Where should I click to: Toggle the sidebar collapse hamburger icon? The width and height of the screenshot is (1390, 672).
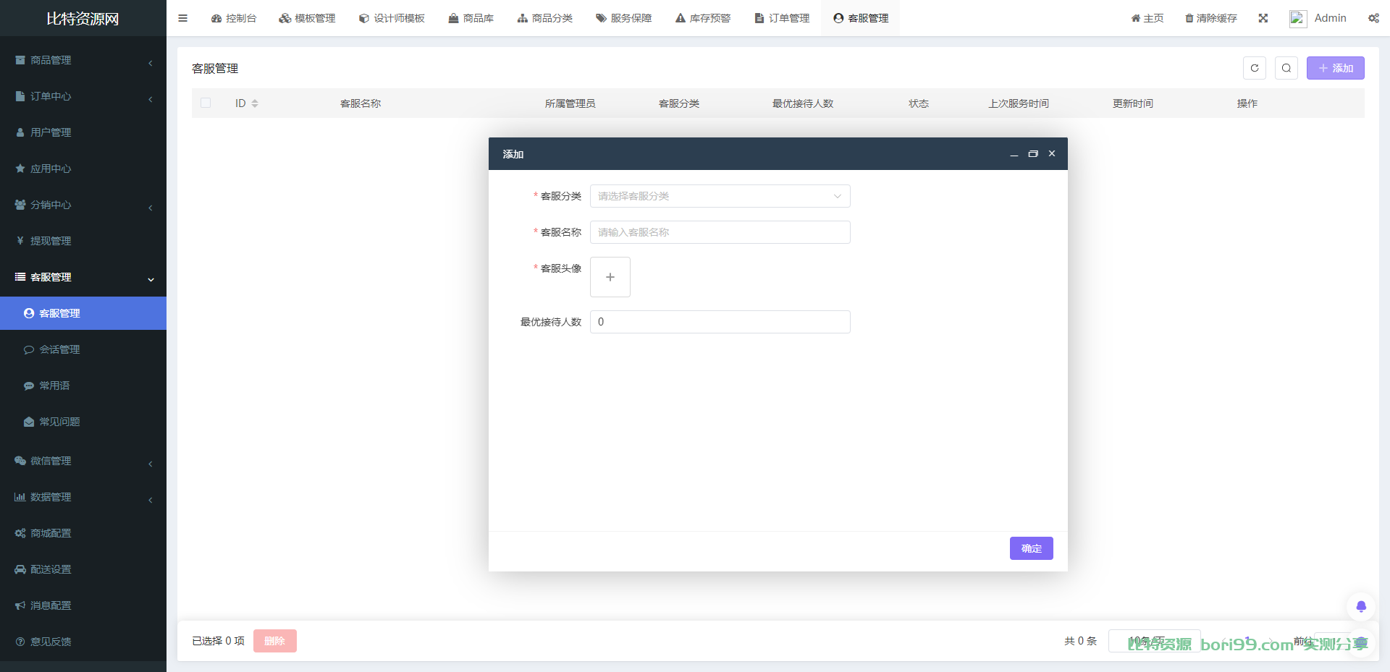tap(182, 18)
